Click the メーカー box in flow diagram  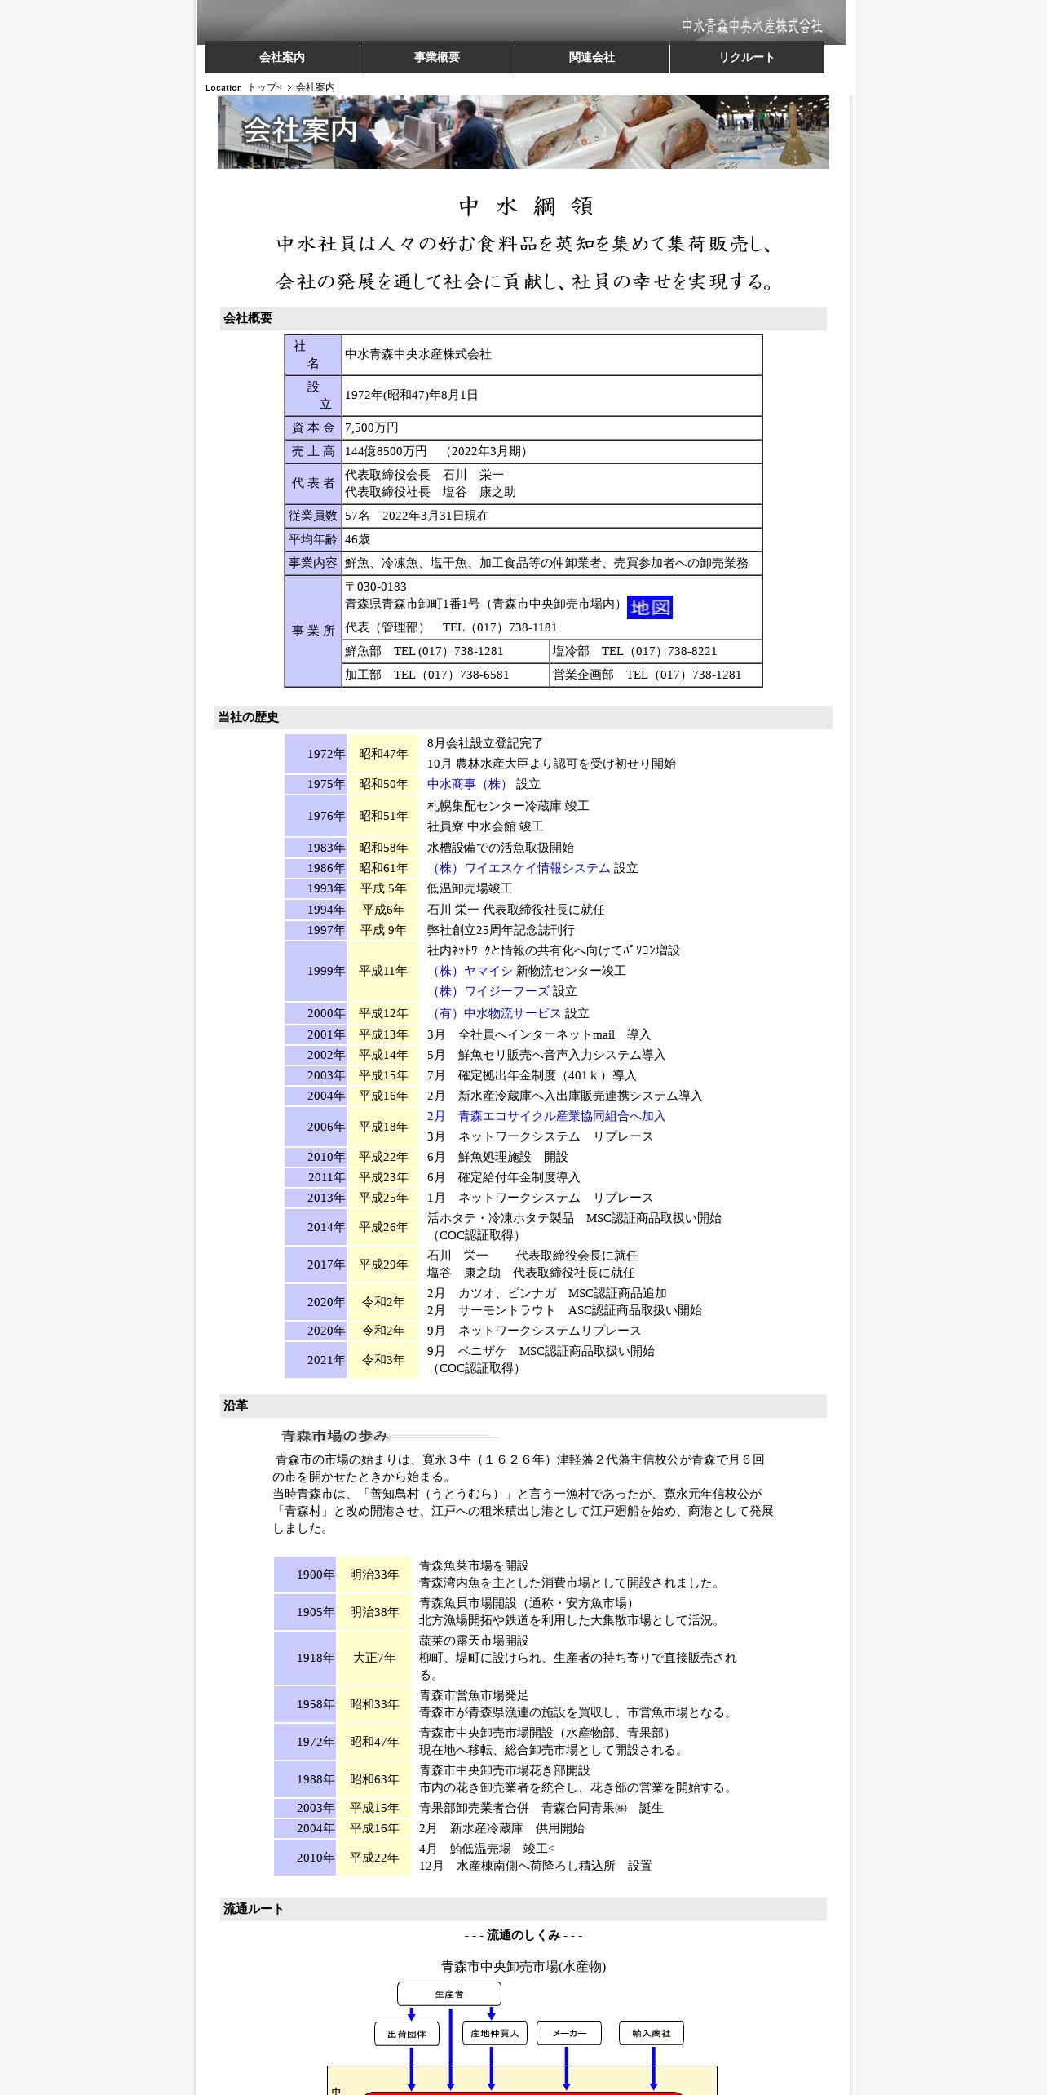pyautogui.click(x=569, y=2033)
